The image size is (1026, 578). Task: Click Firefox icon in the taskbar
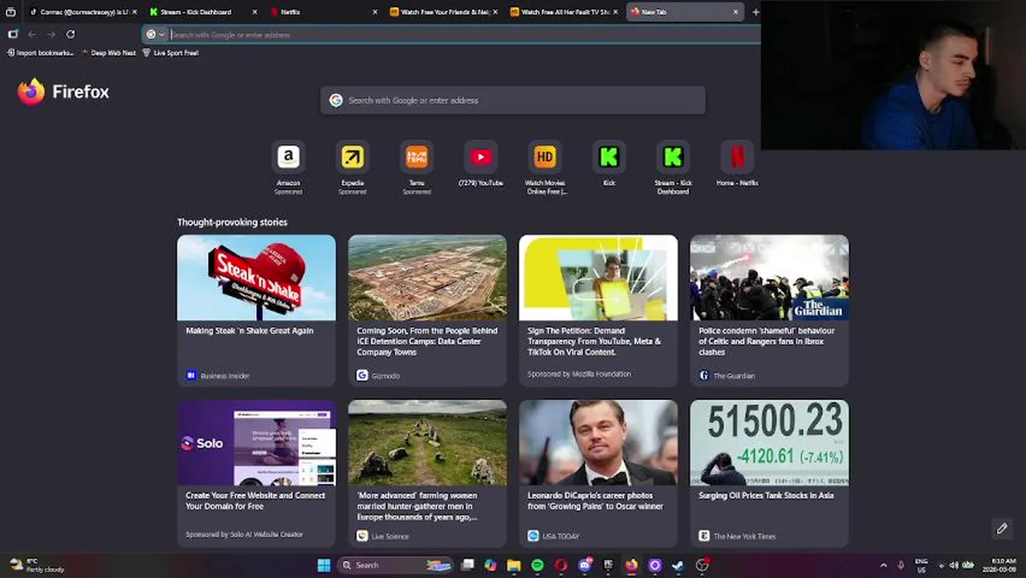(x=632, y=565)
